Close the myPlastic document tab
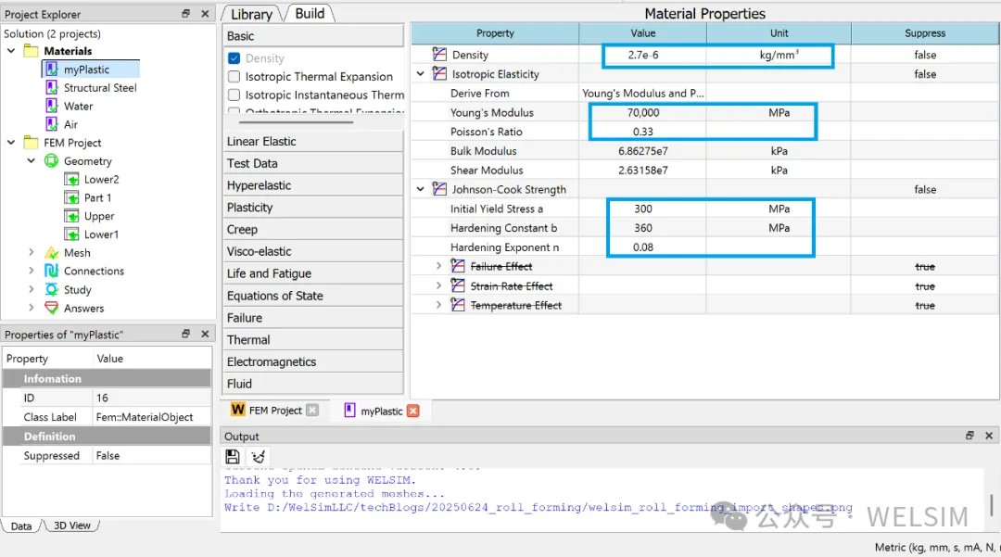Image resolution: width=1001 pixels, height=557 pixels. point(413,411)
